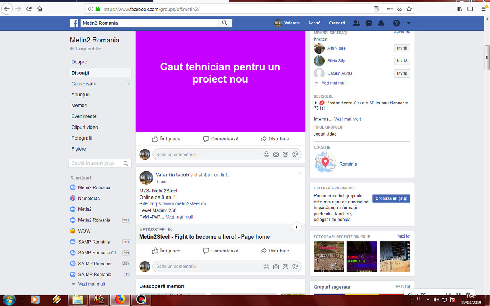490x306 pixels.
Task: Open the sticker picker in the comment box
Action: pyautogui.click(x=295, y=154)
